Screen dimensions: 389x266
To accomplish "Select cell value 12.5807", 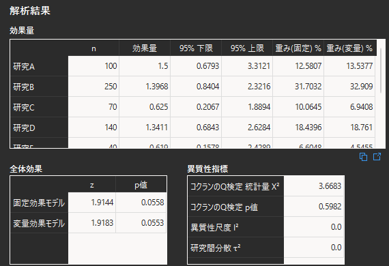I will click(x=298, y=66).
